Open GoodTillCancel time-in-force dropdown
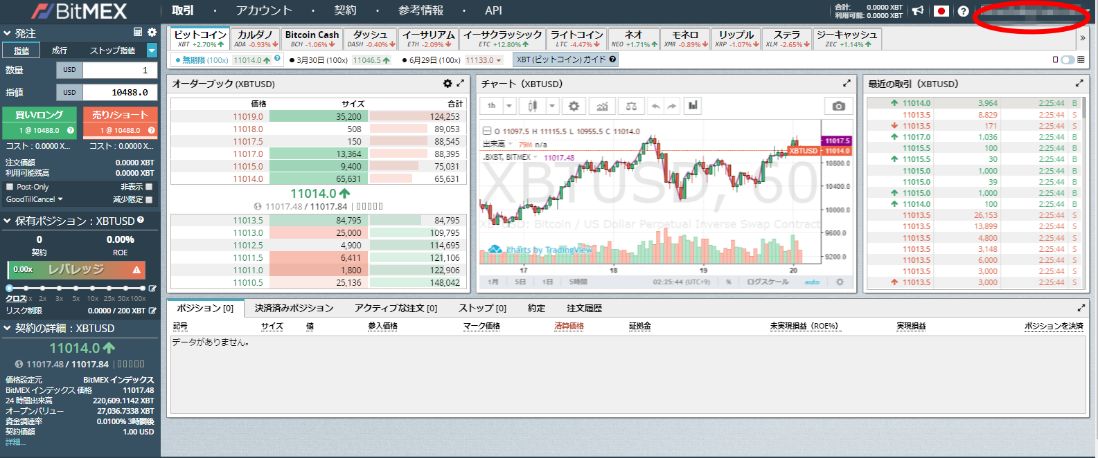The height and width of the screenshot is (458, 1098). pyautogui.click(x=35, y=199)
